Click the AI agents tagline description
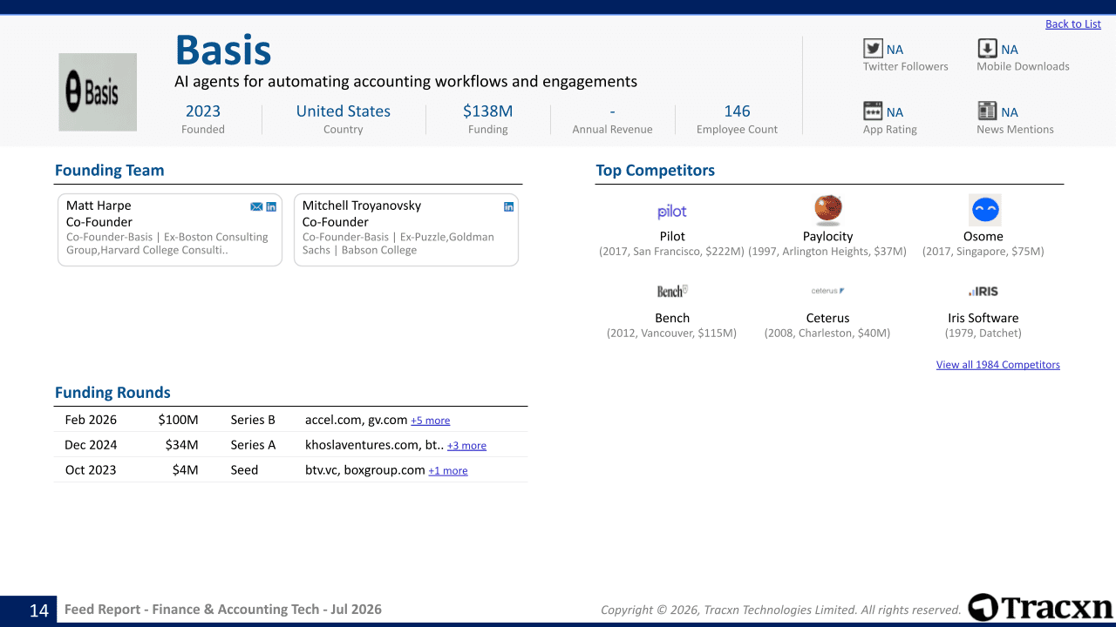Screen dimensions: 1116x627 tap(405, 82)
